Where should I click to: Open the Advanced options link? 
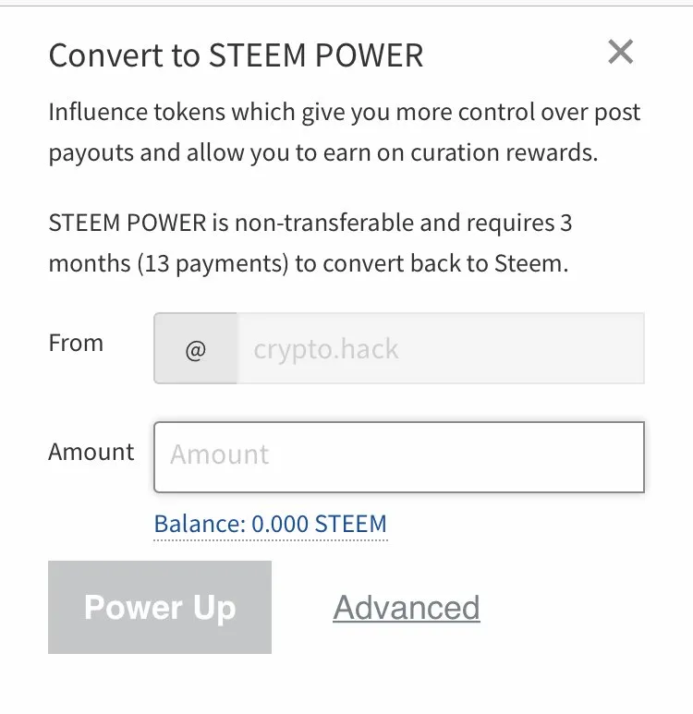click(407, 608)
